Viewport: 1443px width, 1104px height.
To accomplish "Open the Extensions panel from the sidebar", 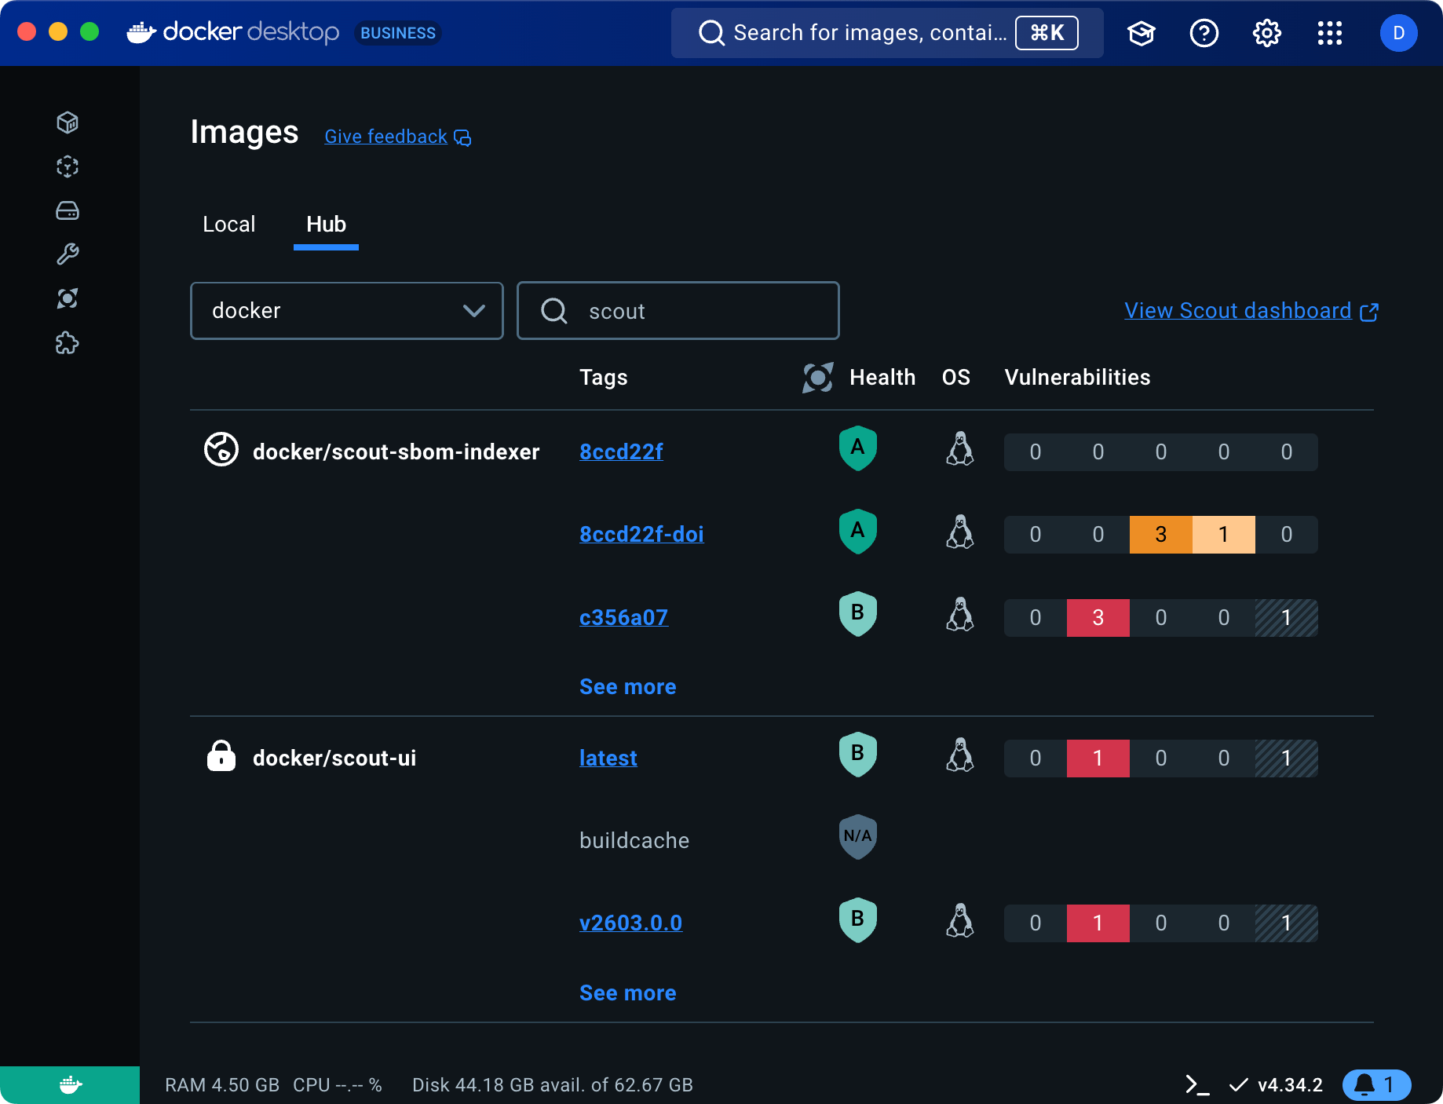I will coord(68,343).
